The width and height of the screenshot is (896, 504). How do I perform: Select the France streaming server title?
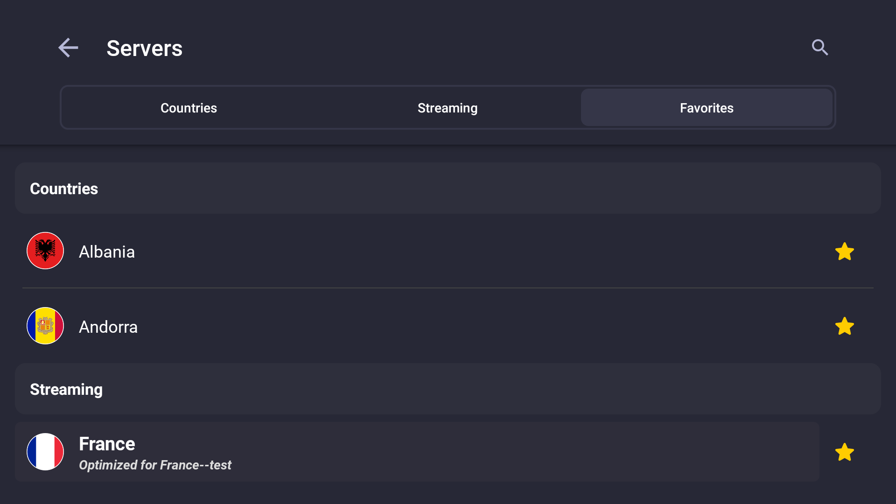(107, 444)
